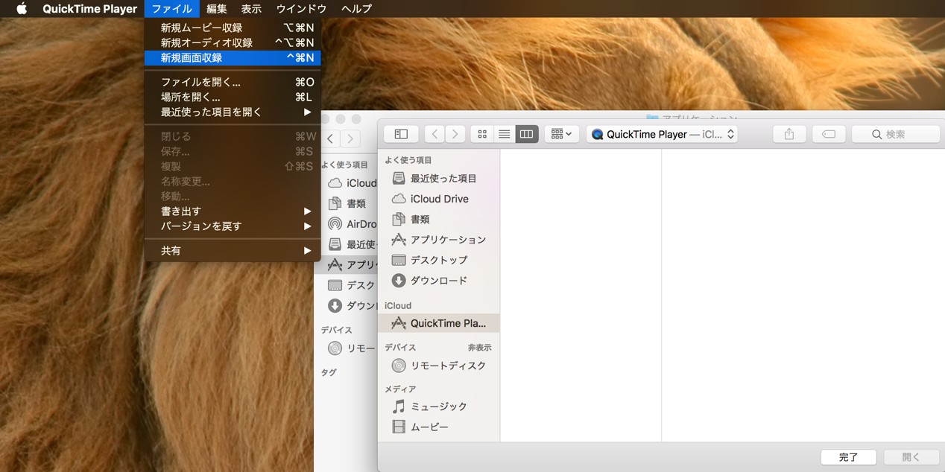This screenshot has height=472, width=945.
Task: Choose 場所を開く... menu entry
Action: [233, 97]
